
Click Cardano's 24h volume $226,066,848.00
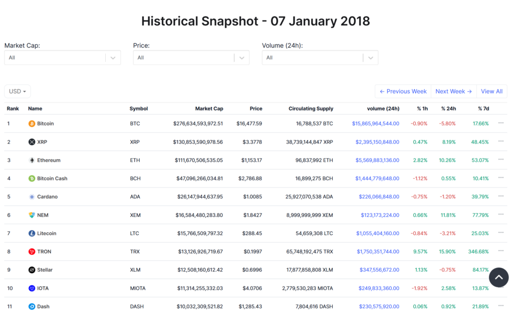(x=379, y=197)
